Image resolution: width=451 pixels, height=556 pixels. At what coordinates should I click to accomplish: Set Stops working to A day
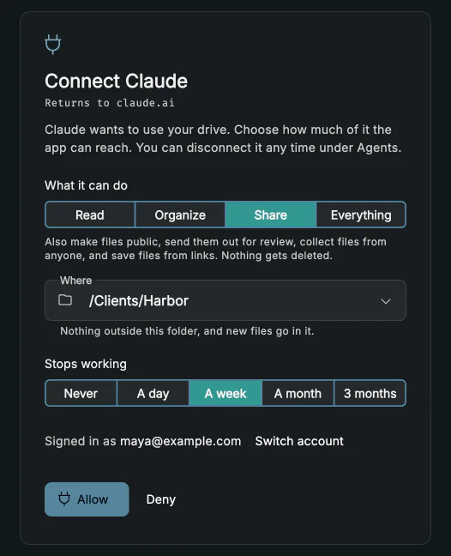pyautogui.click(x=153, y=393)
